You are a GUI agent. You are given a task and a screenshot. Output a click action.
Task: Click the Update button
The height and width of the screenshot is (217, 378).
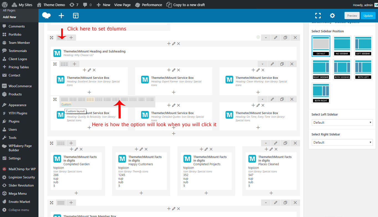pos(368,15)
